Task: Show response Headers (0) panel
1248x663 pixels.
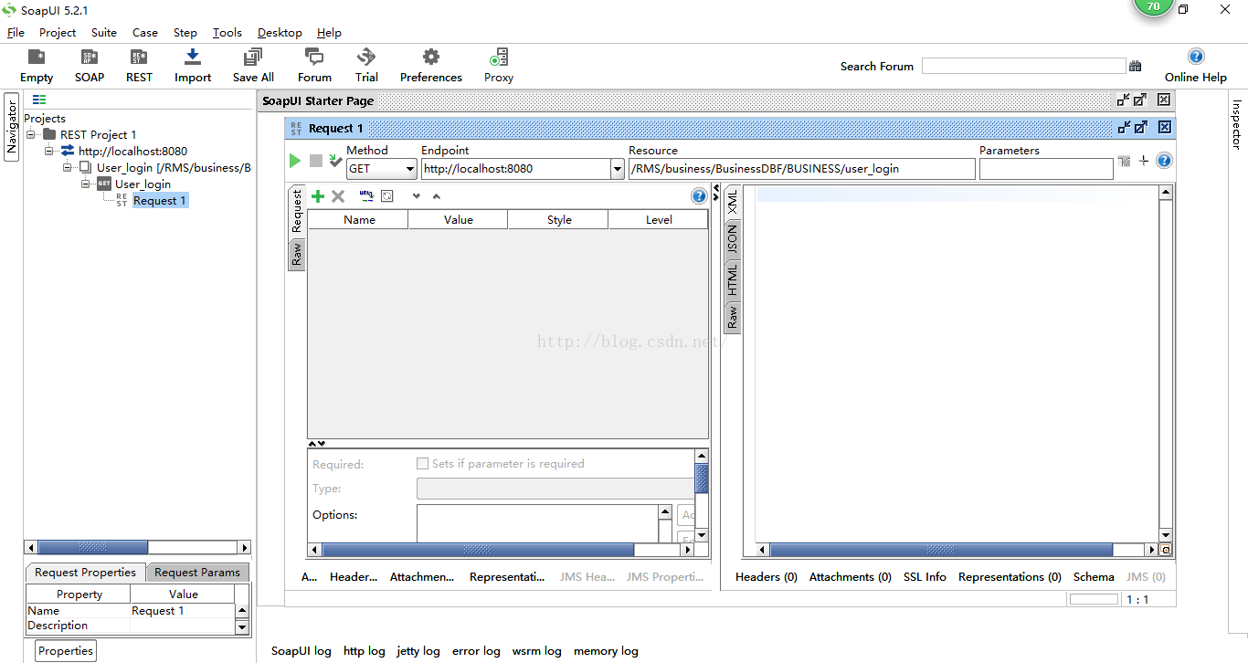Action: pos(767,577)
